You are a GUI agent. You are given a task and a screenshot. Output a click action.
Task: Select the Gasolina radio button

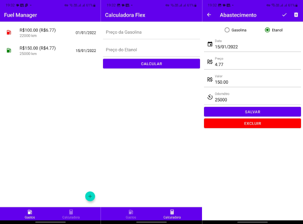[x=227, y=30]
